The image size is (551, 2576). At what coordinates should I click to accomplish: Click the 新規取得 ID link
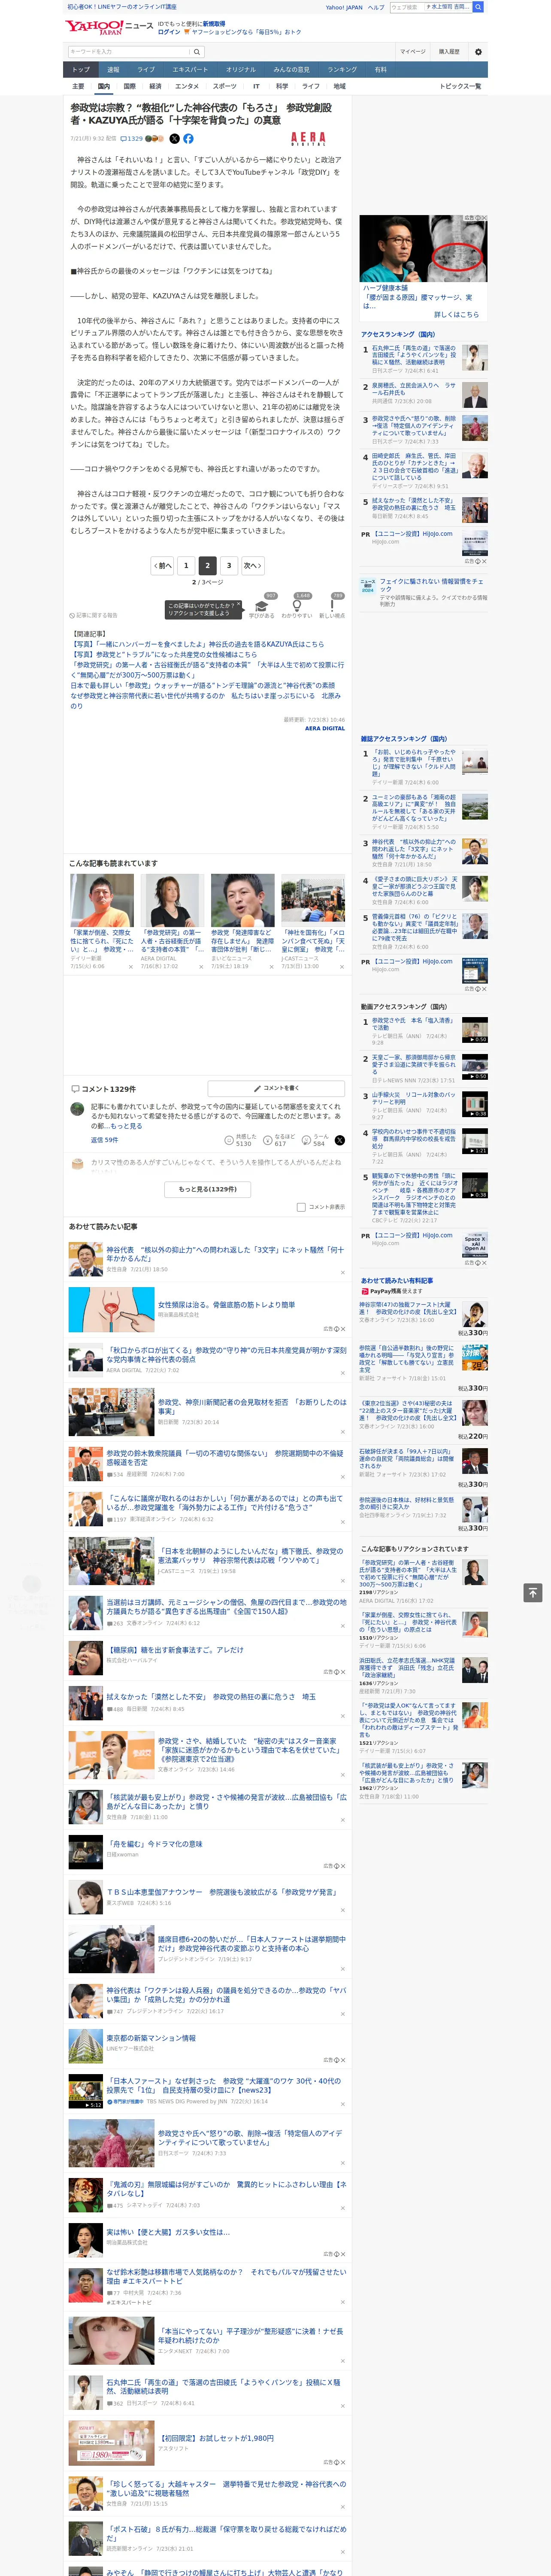214,24
